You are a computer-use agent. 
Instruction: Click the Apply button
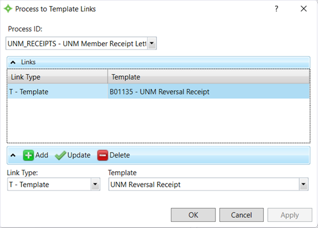click(x=290, y=215)
